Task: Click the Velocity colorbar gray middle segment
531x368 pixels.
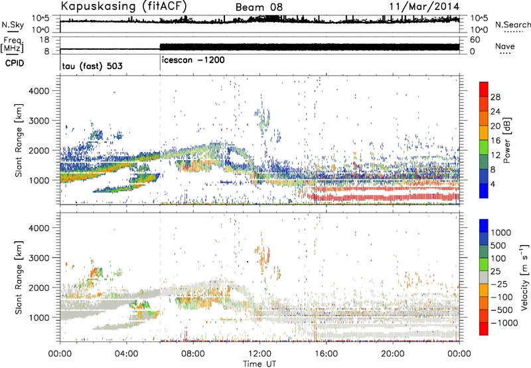Action: tap(484, 277)
